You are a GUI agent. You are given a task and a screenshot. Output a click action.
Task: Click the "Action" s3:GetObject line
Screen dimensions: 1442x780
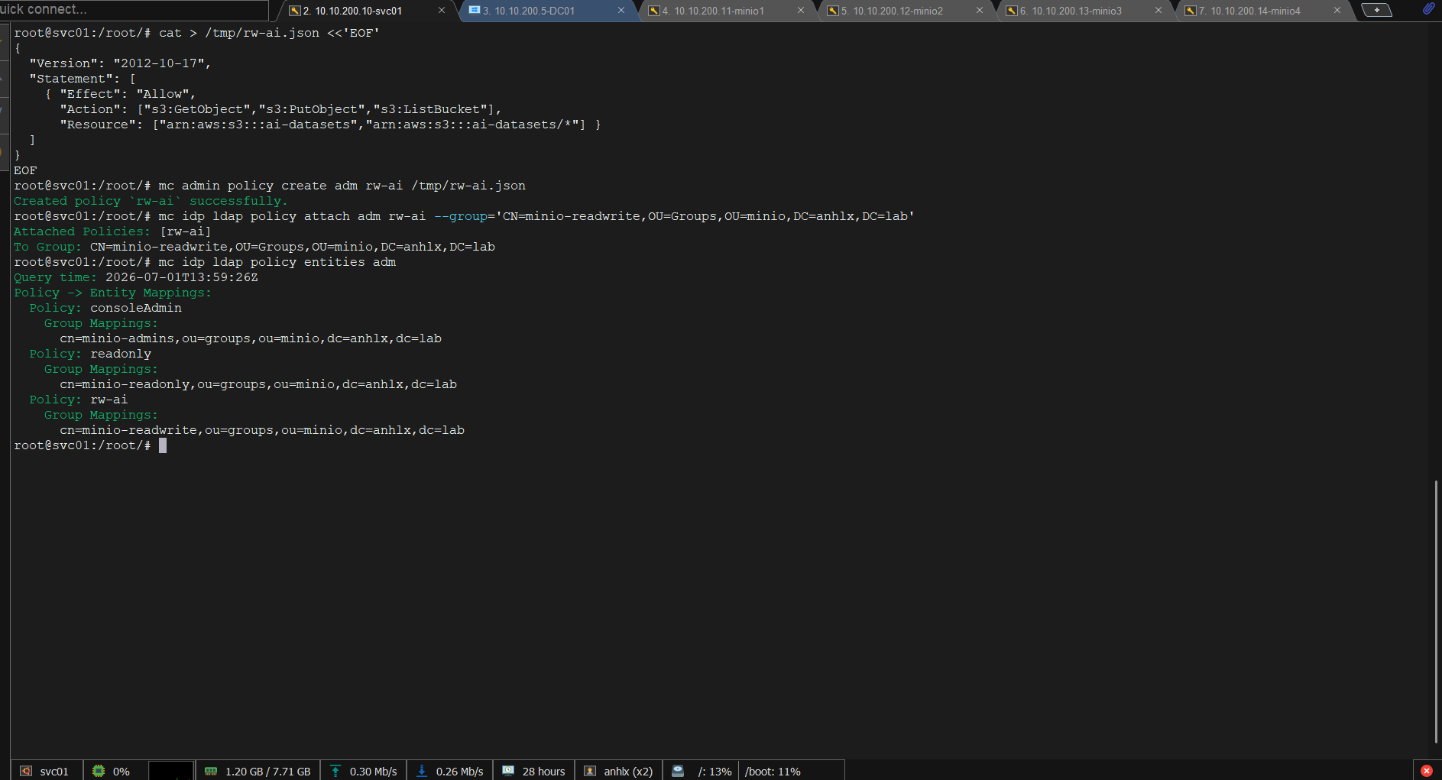click(280, 109)
